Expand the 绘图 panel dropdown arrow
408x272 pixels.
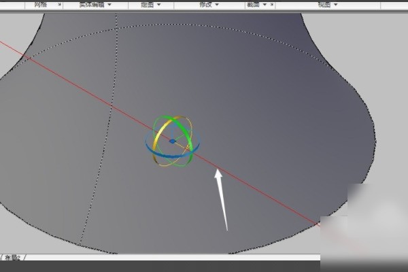click(x=159, y=4)
